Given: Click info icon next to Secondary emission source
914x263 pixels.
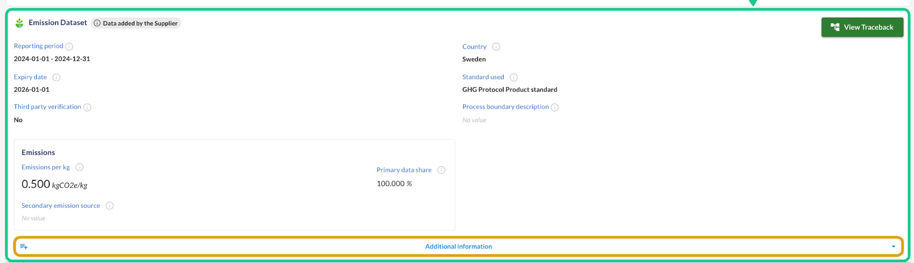Looking at the screenshot, I should click(110, 206).
